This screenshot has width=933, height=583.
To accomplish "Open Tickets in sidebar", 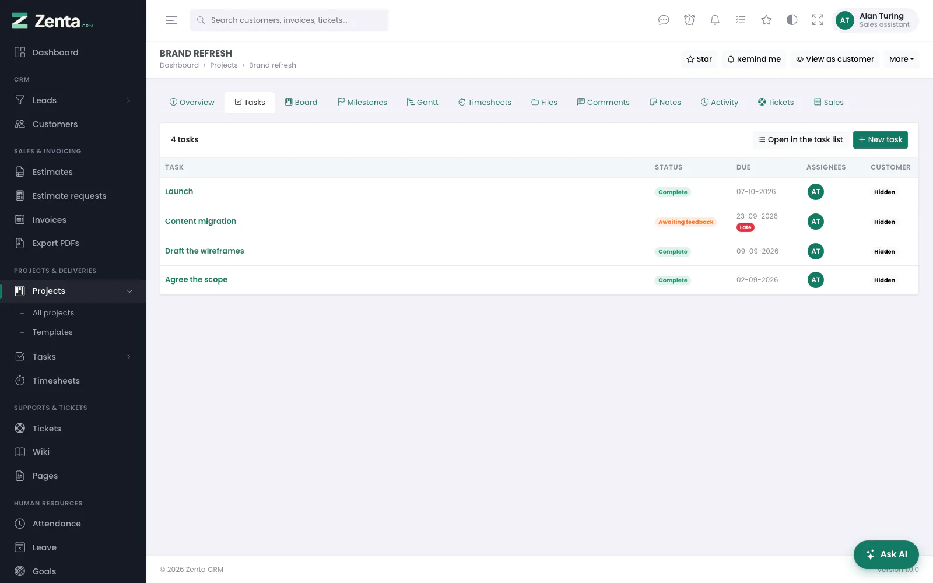I will pyautogui.click(x=73, y=429).
